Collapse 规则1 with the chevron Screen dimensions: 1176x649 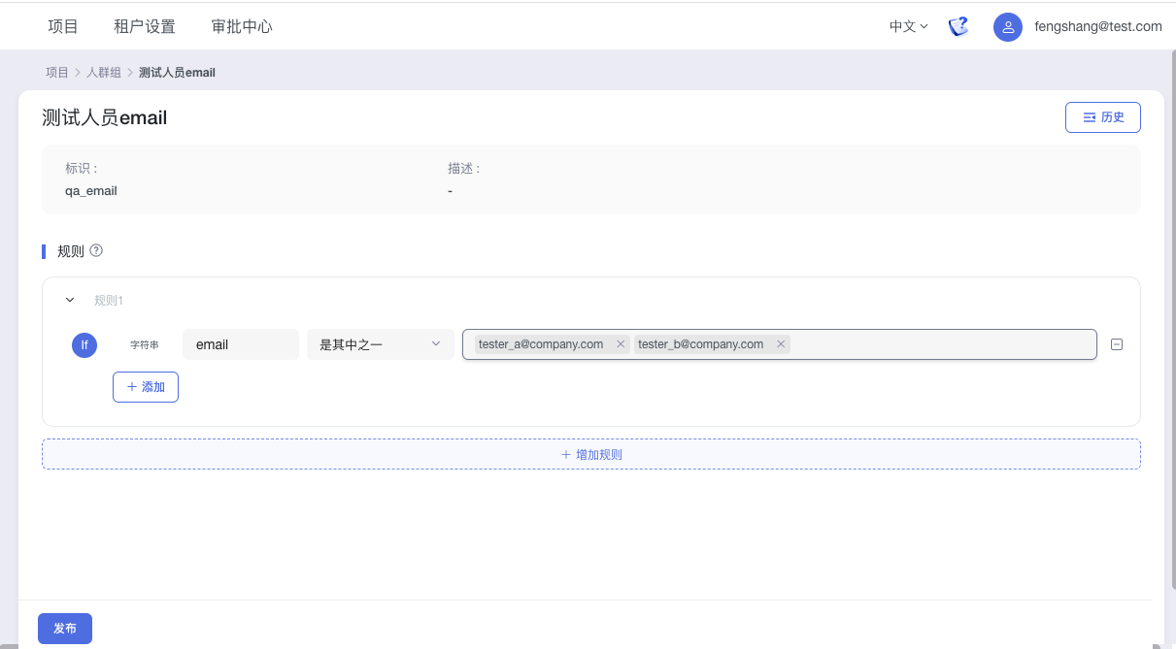point(70,301)
